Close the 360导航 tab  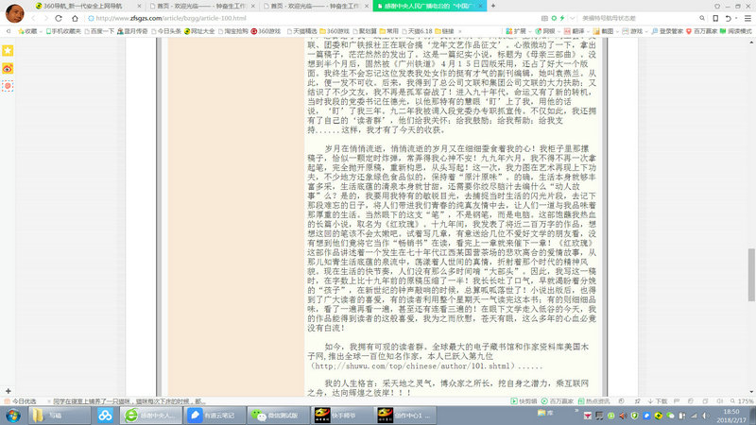(x=139, y=6)
